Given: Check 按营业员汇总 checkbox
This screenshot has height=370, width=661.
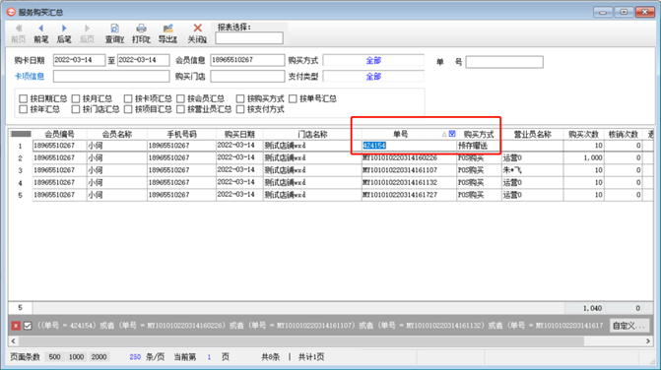Looking at the screenshot, I should (x=180, y=109).
